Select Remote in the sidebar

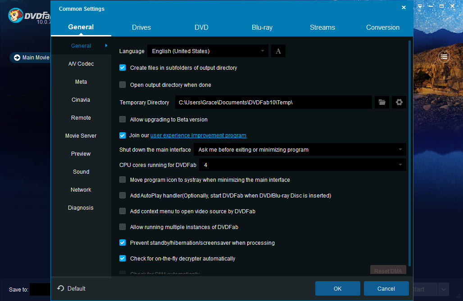click(x=81, y=118)
